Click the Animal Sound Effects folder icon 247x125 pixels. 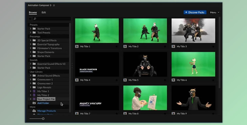[x=34, y=75]
